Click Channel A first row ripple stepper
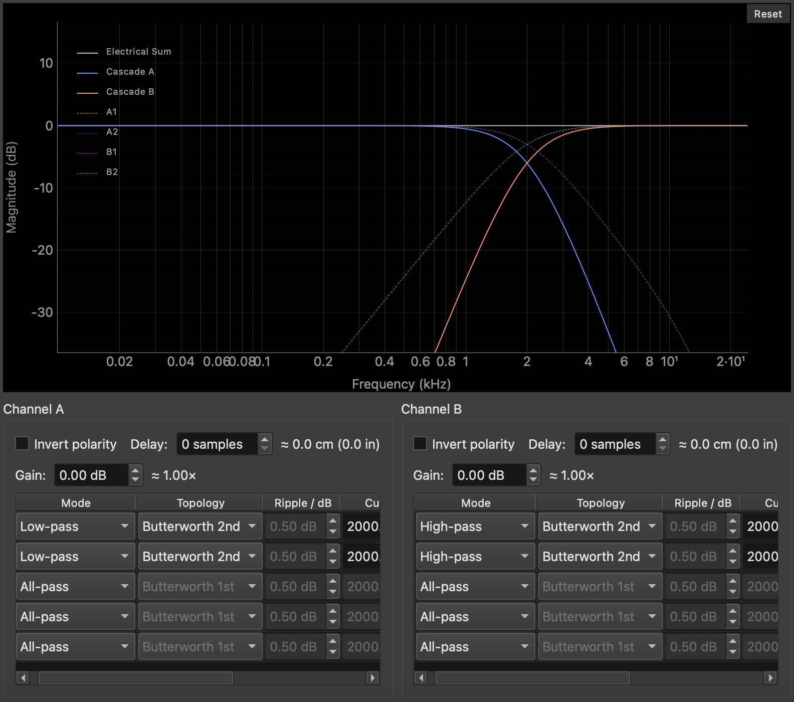 click(x=333, y=526)
